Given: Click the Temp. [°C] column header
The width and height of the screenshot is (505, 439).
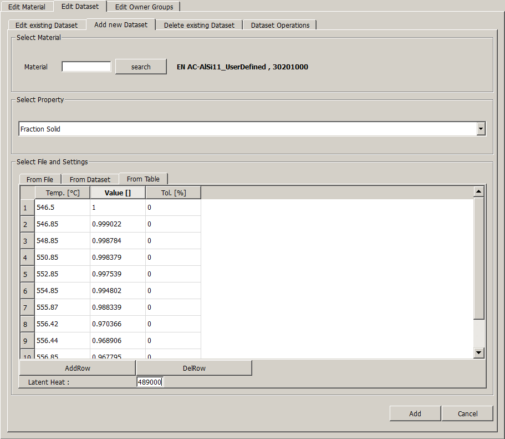Looking at the screenshot, I should coord(62,193).
